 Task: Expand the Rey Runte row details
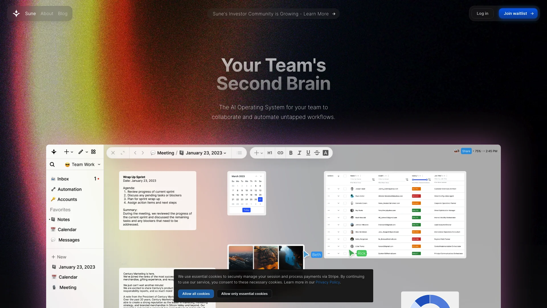(x=338, y=210)
